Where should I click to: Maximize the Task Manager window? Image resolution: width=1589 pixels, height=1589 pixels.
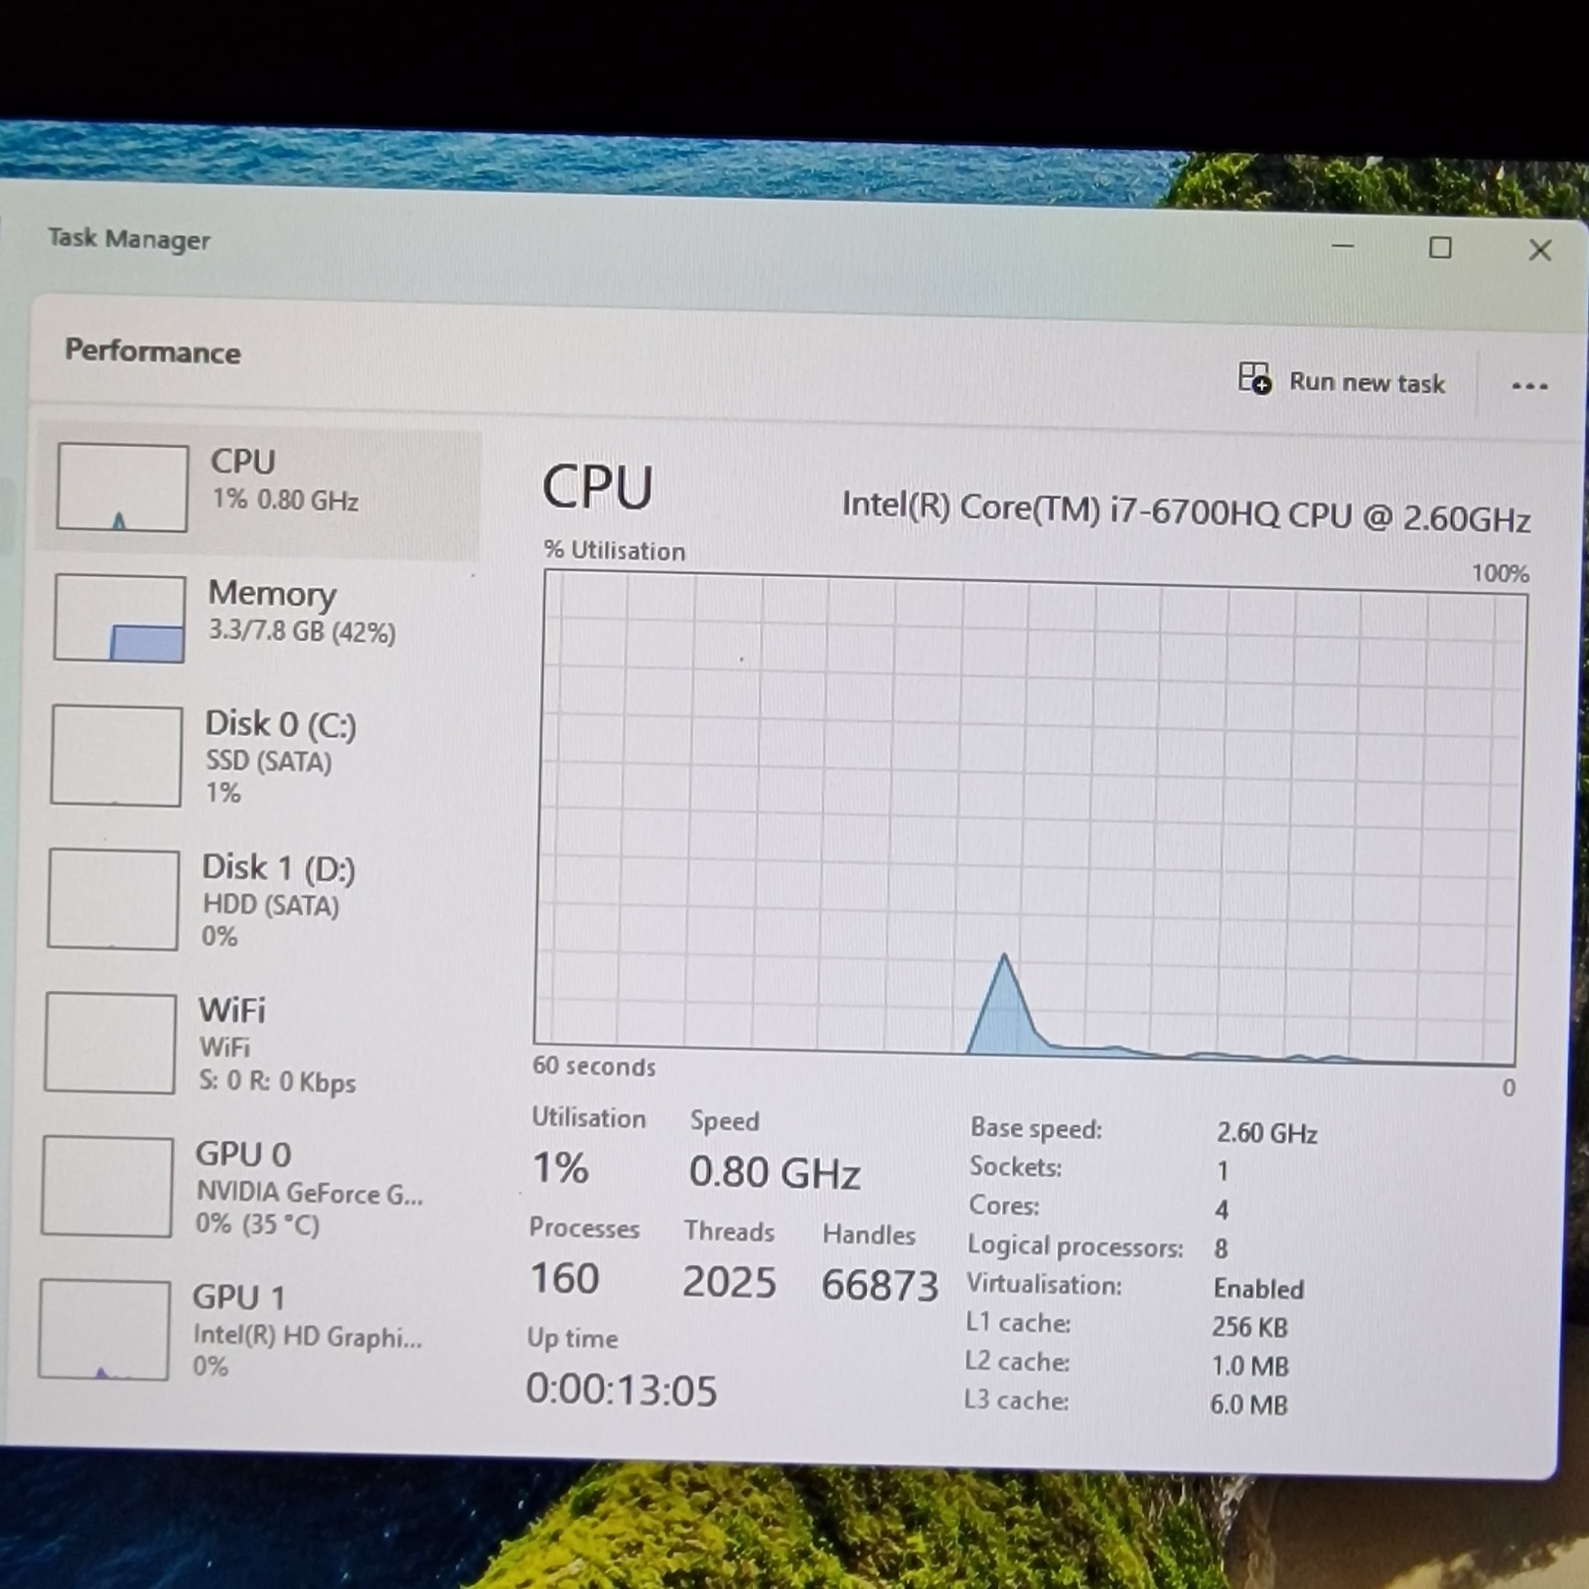[1440, 247]
